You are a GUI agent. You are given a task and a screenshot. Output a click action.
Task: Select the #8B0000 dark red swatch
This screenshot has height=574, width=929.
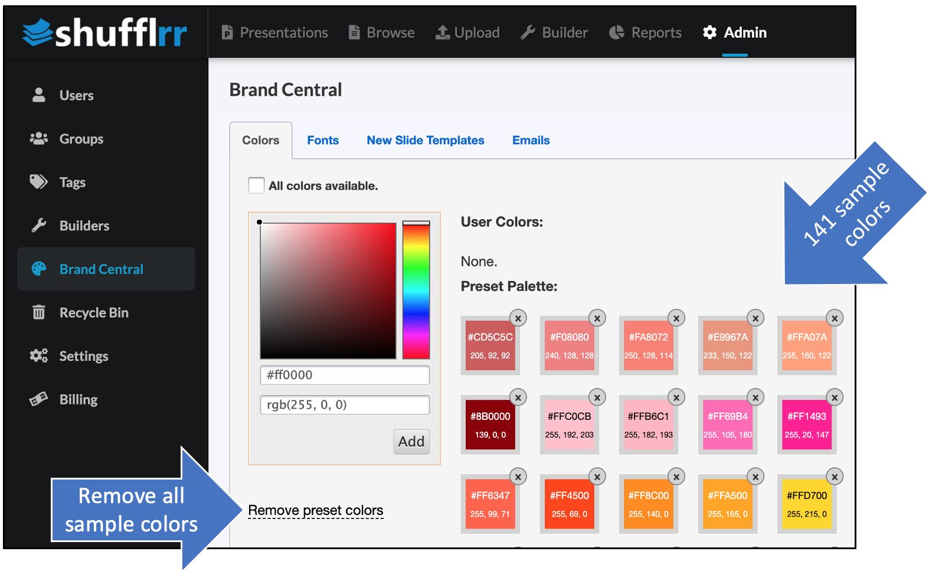pos(490,425)
